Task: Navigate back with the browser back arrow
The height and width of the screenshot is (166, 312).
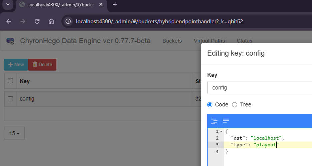Action: pos(9,21)
